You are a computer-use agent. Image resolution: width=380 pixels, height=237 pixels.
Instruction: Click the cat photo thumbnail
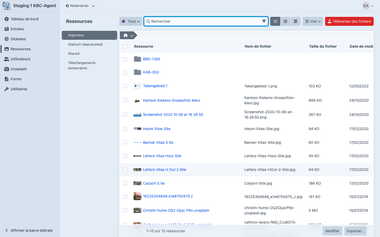137,196
